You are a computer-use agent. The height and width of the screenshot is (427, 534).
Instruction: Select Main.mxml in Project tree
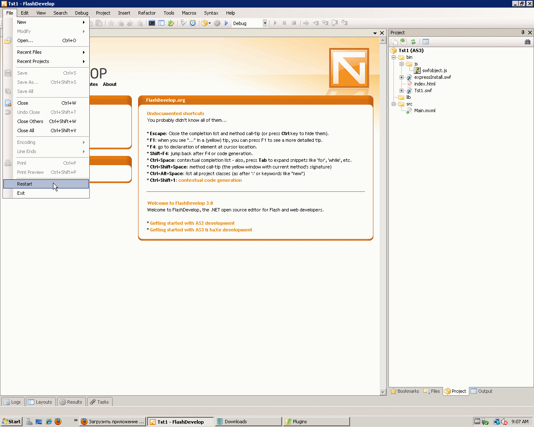[x=425, y=111]
